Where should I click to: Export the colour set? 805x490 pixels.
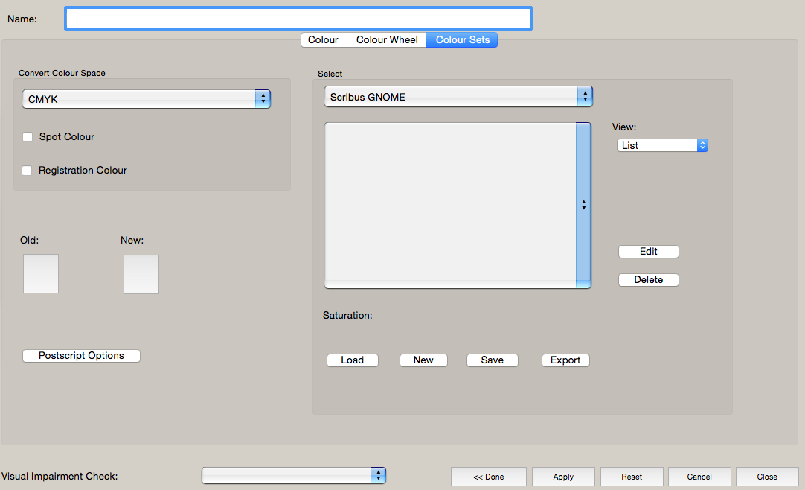click(x=565, y=360)
